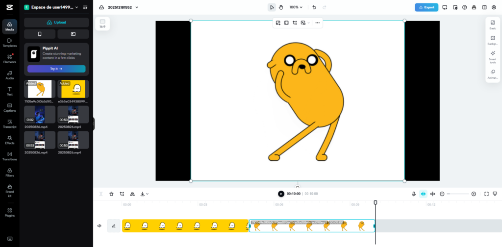Switch to the Captions sidebar tab
Viewport: 502px width, 247px height.
click(x=10, y=107)
